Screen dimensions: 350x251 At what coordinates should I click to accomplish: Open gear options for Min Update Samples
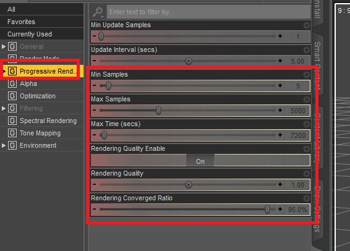(x=307, y=25)
